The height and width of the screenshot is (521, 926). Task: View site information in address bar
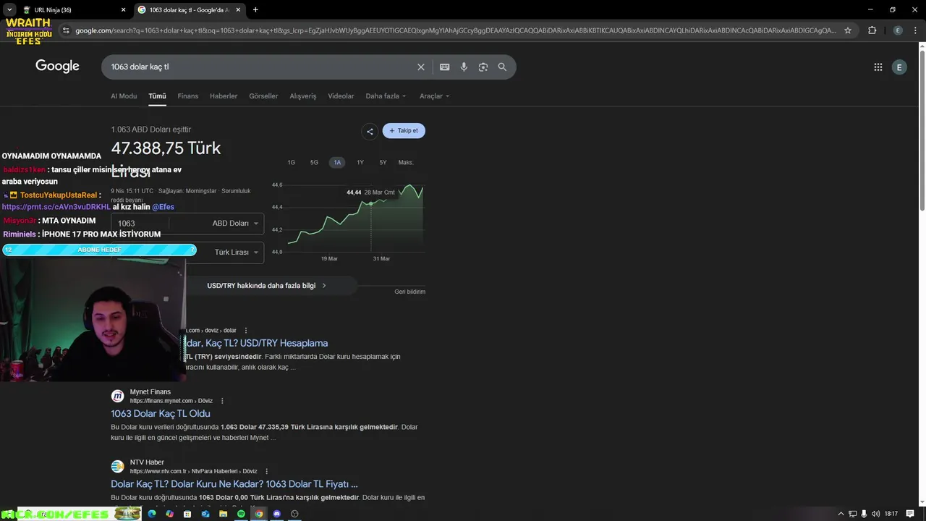pos(66,30)
